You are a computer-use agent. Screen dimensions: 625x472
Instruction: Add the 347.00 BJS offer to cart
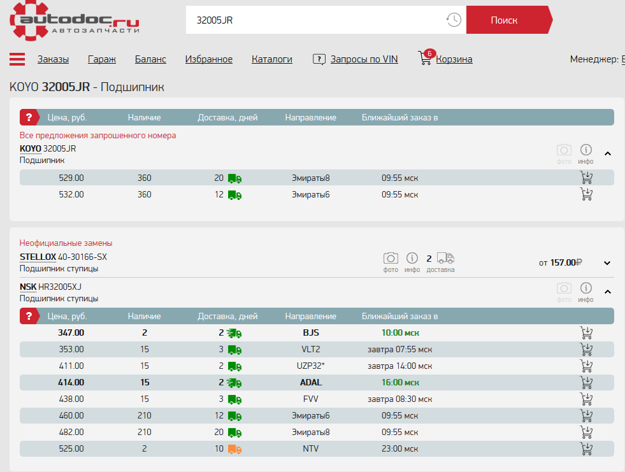(x=586, y=333)
